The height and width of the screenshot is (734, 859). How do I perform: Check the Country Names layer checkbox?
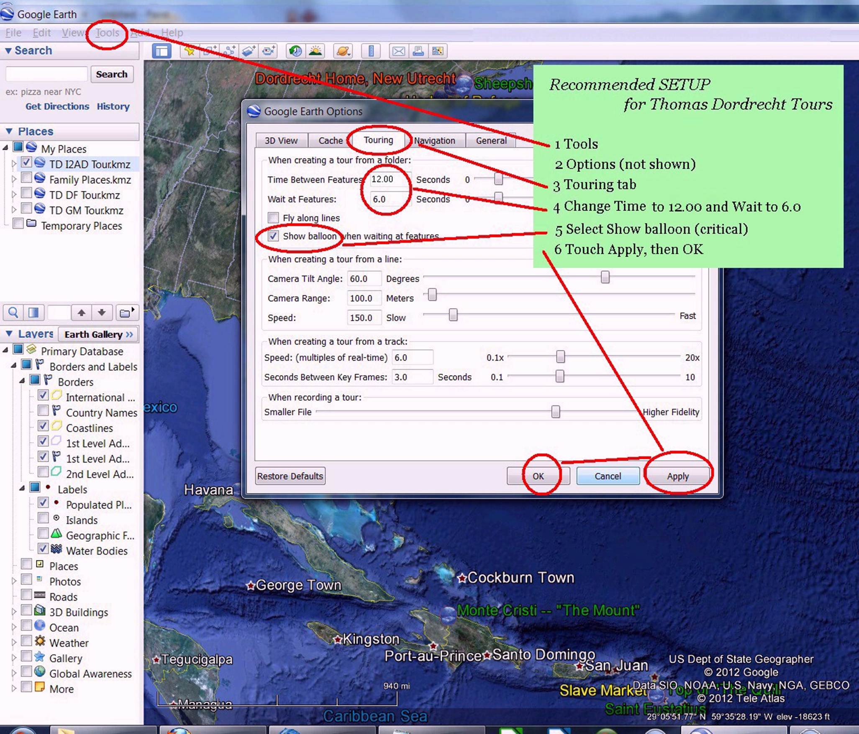click(x=43, y=410)
